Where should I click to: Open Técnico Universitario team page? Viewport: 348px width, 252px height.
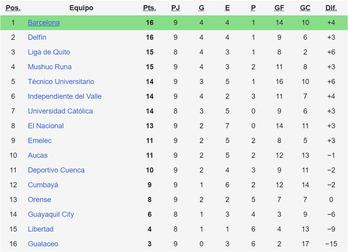pyautogui.click(x=61, y=82)
